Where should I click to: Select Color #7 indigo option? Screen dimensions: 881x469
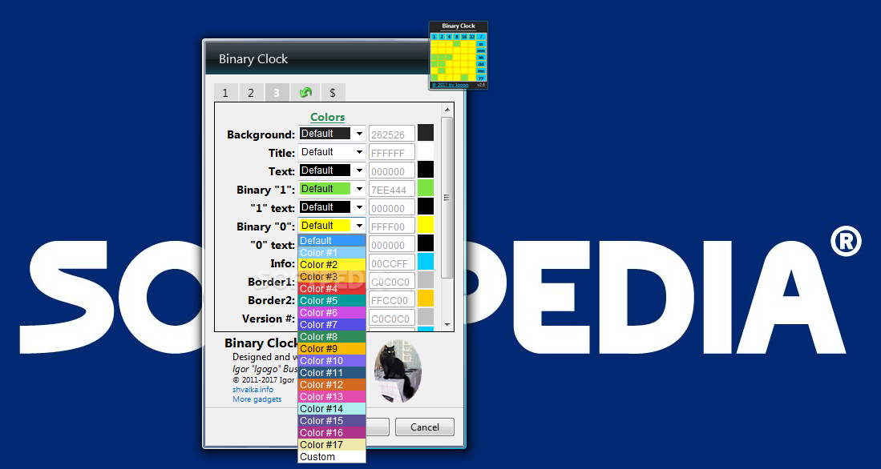click(x=332, y=325)
